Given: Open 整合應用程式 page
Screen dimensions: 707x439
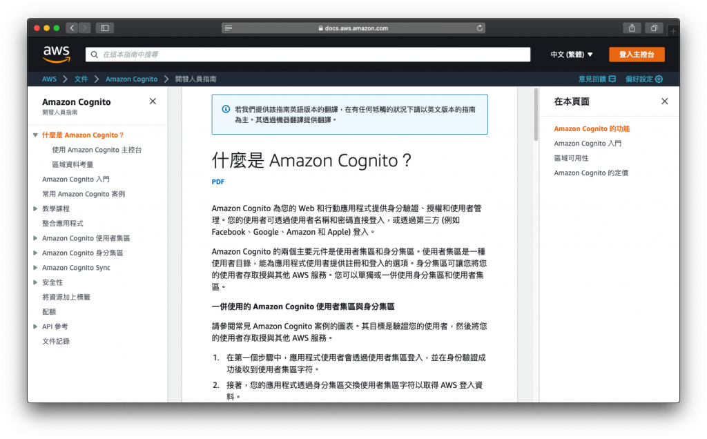Looking at the screenshot, I should (x=63, y=223).
